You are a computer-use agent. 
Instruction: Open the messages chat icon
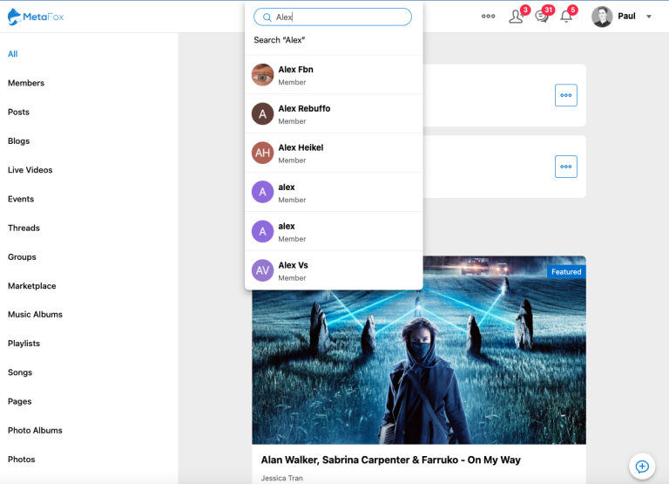click(x=542, y=17)
